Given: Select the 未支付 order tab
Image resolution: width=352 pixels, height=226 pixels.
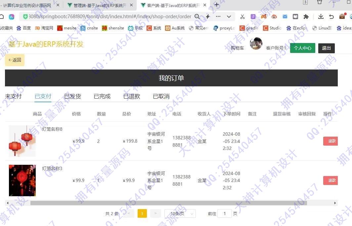Looking at the screenshot, I should click(x=13, y=96).
